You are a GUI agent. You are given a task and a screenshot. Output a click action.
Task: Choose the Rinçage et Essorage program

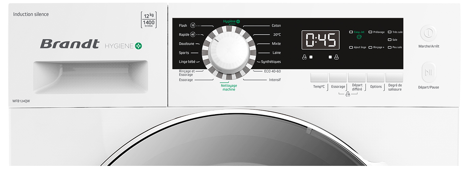[x=187, y=73]
